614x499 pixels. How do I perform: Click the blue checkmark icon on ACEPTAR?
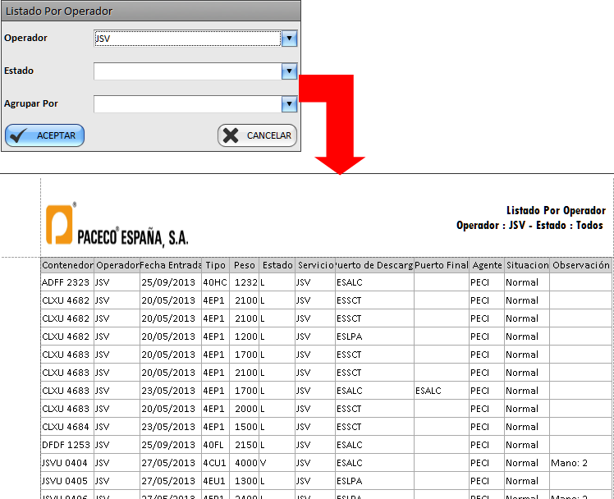(20, 135)
